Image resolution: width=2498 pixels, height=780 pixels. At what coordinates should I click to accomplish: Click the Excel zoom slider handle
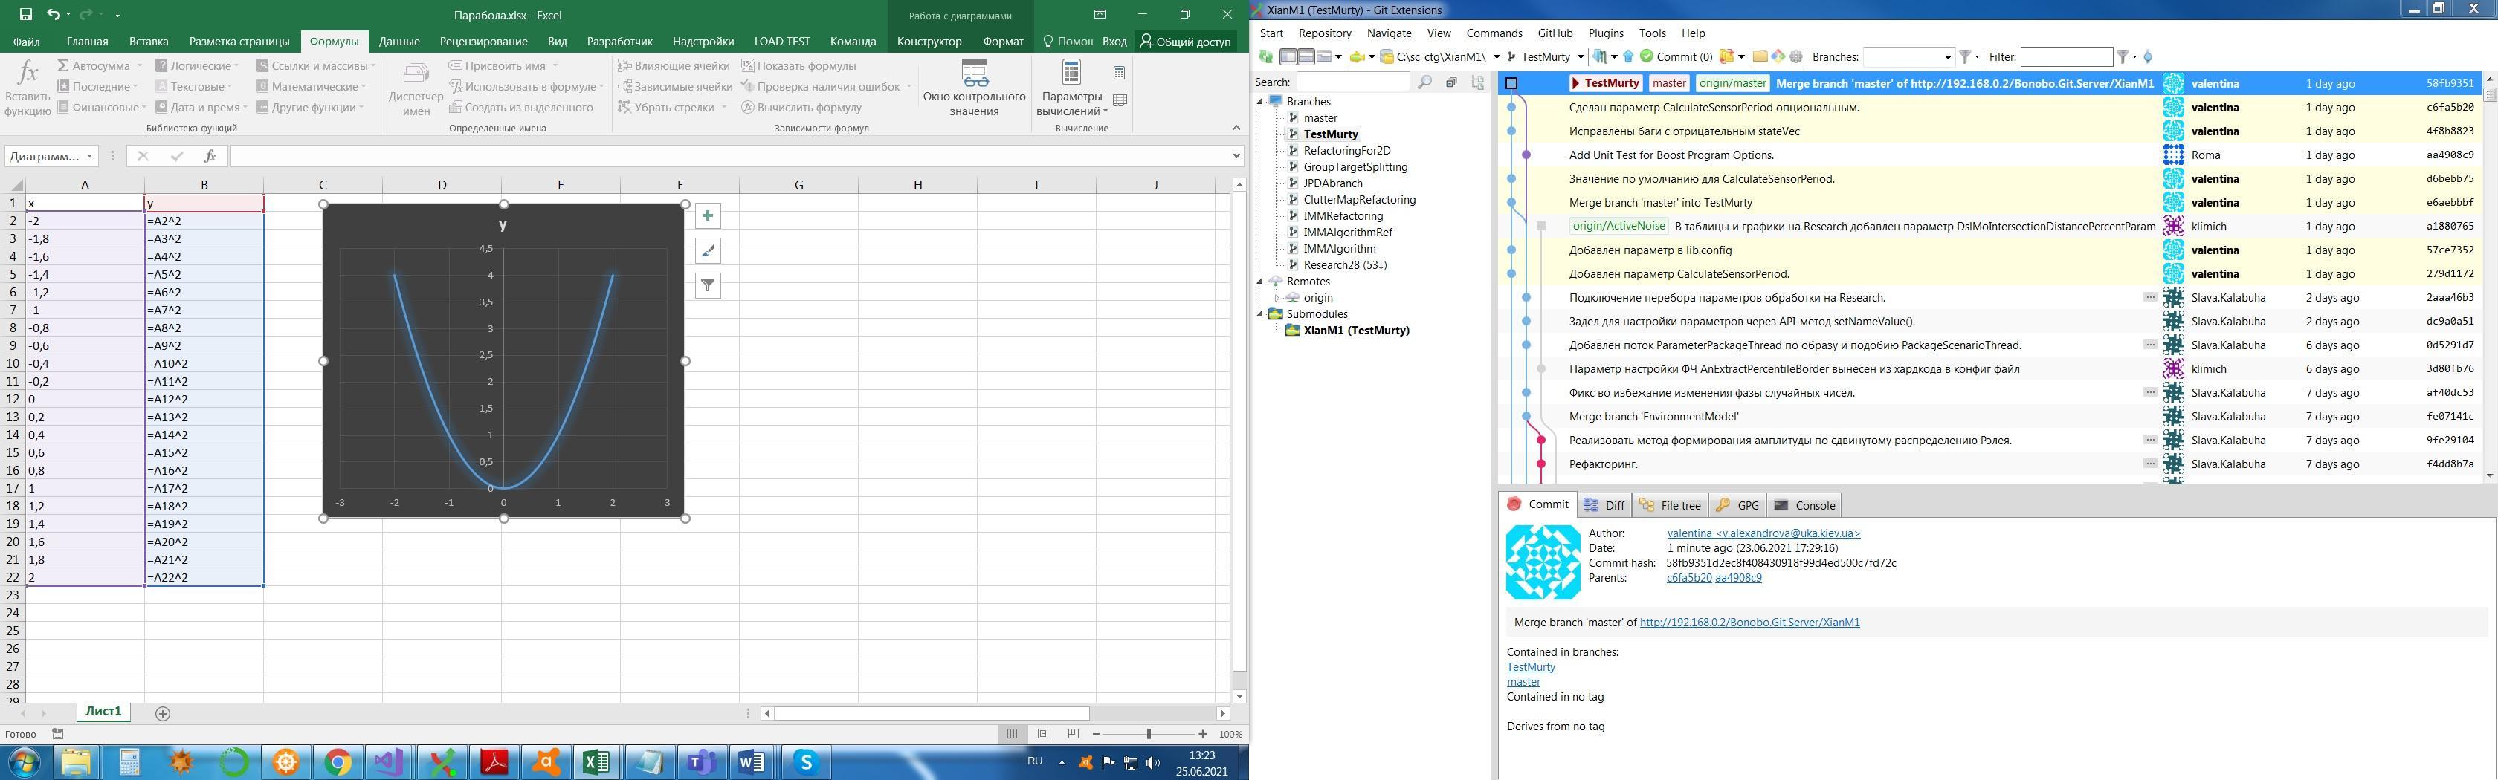pyautogui.click(x=1148, y=735)
